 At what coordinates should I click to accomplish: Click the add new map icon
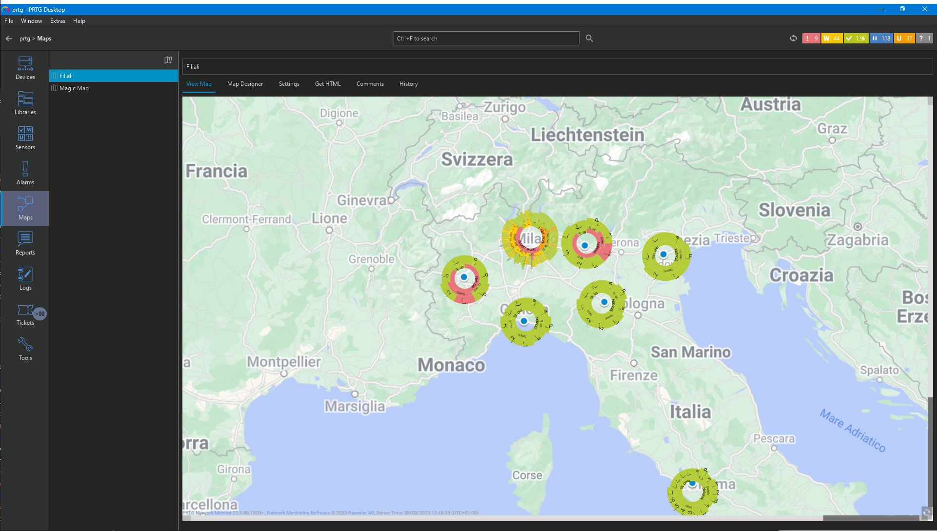pyautogui.click(x=168, y=60)
